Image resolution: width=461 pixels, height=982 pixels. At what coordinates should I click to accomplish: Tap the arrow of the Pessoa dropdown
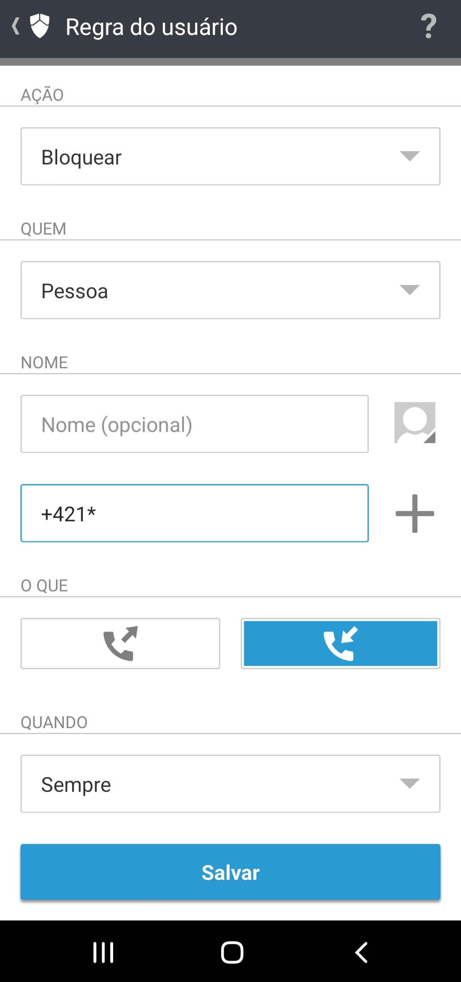409,290
